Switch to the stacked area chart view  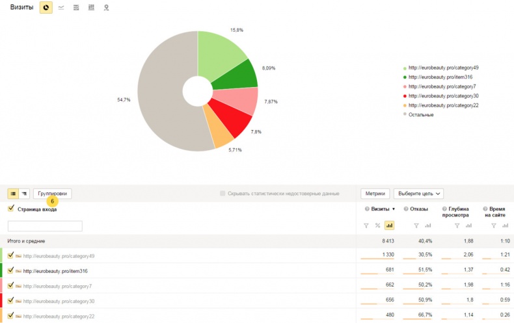76,8
